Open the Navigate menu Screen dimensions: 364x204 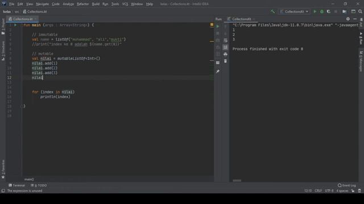click(x=43, y=4)
